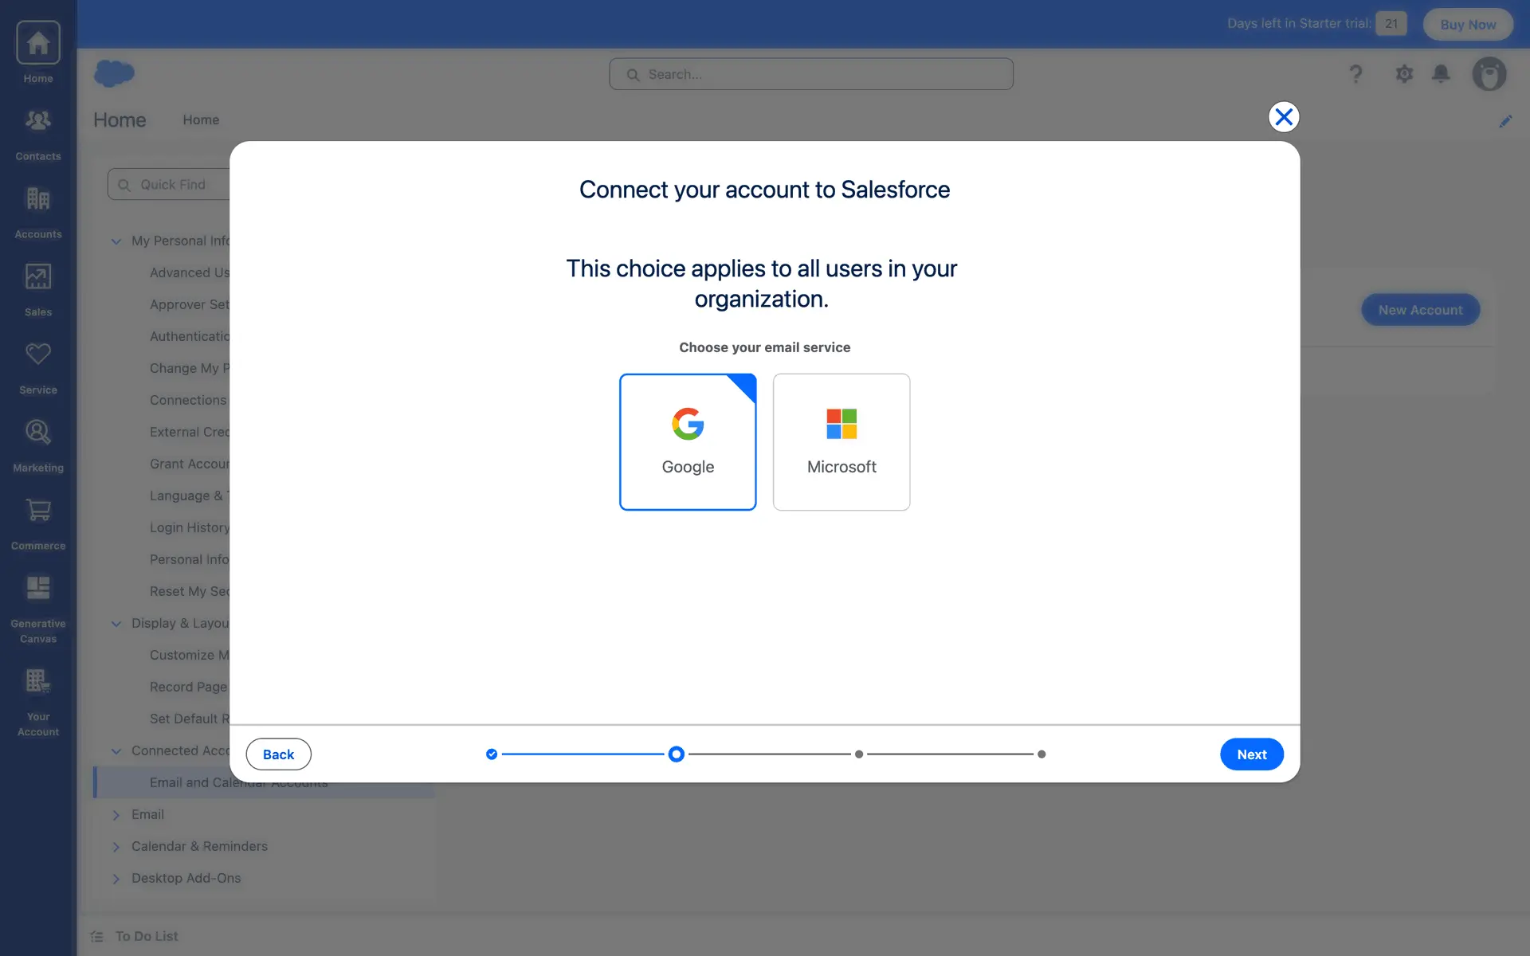The image size is (1530, 956).
Task: Click the notifications bell icon
Action: [x=1441, y=74]
